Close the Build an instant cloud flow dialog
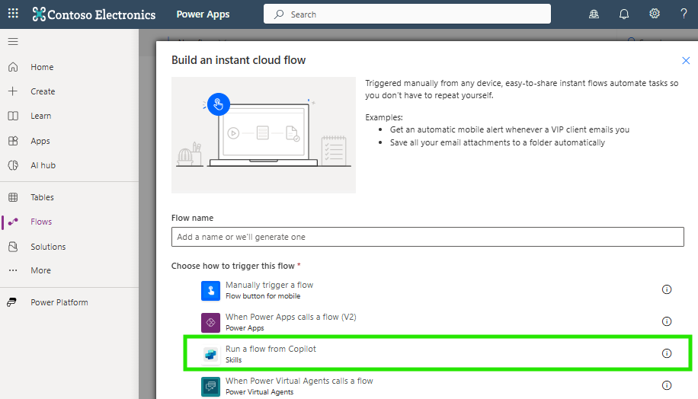 (685, 60)
